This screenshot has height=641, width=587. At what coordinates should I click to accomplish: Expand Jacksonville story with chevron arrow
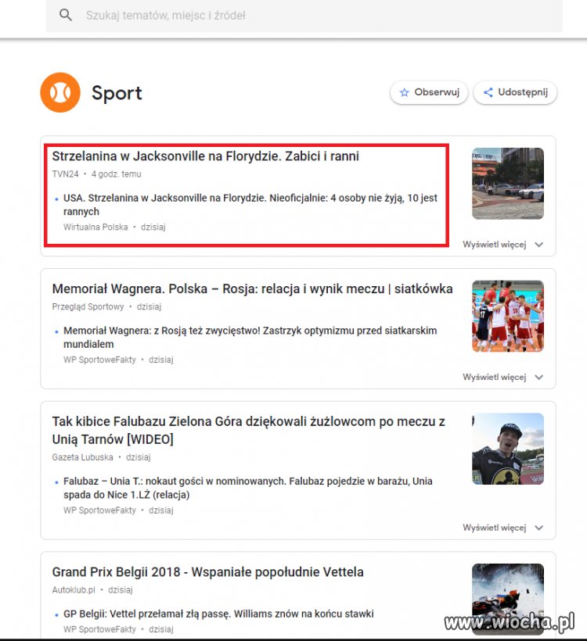tap(539, 245)
